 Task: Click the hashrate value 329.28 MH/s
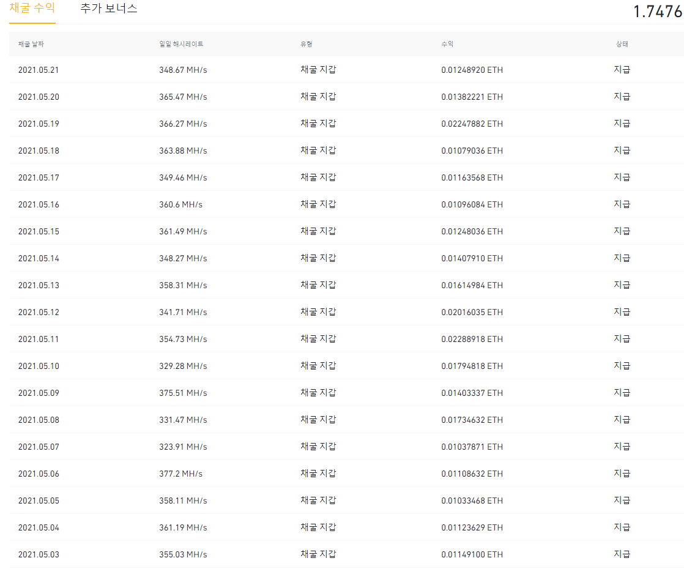pos(183,366)
